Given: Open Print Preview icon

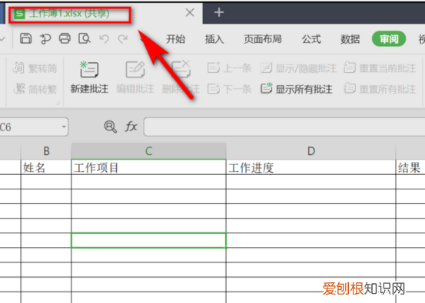Looking at the screenshot, I should [85, 38].
